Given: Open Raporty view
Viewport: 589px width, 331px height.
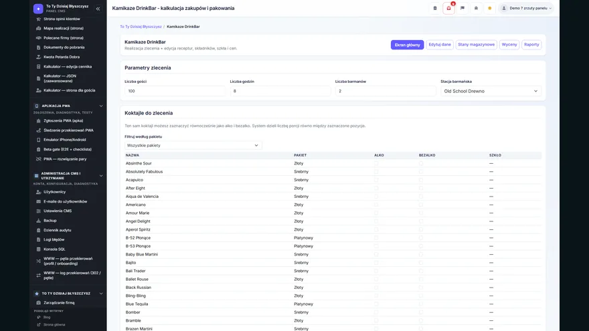Looking at the screenshot, I should [x=531, y=45].
